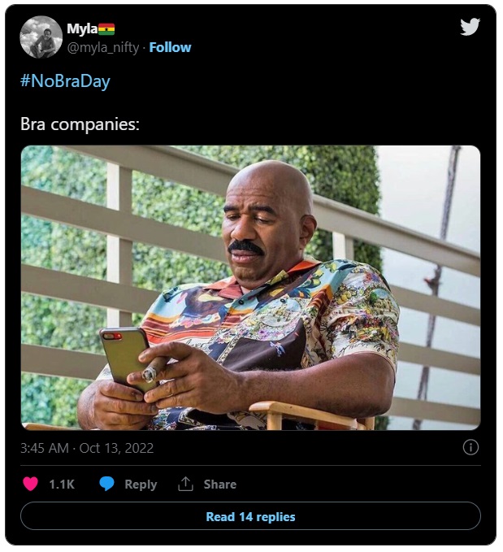Click the Twitter bird logo

tap(470, 27)
